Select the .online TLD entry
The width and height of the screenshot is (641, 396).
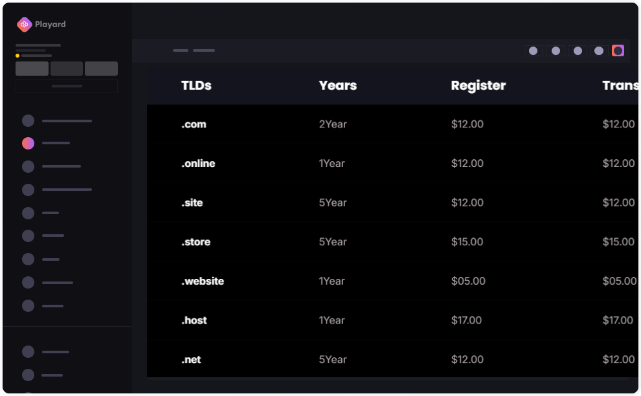click(x=198, y=164)
